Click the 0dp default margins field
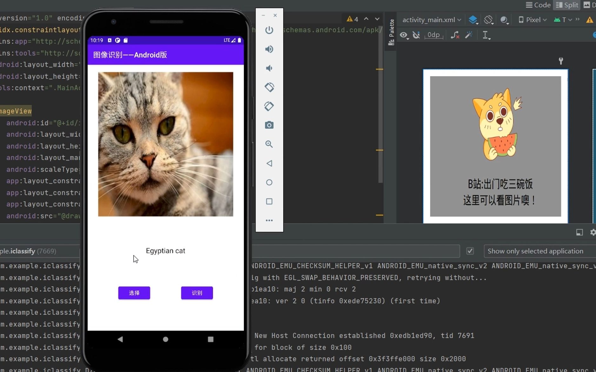Viewport: 596px width, 372px height. (433, 35)
